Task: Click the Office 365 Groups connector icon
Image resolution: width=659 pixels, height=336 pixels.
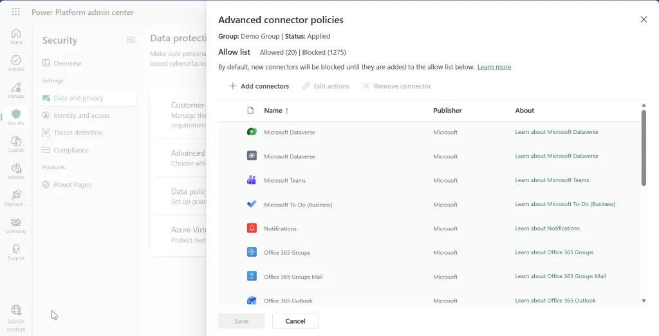Action: [x=252, y=252]
